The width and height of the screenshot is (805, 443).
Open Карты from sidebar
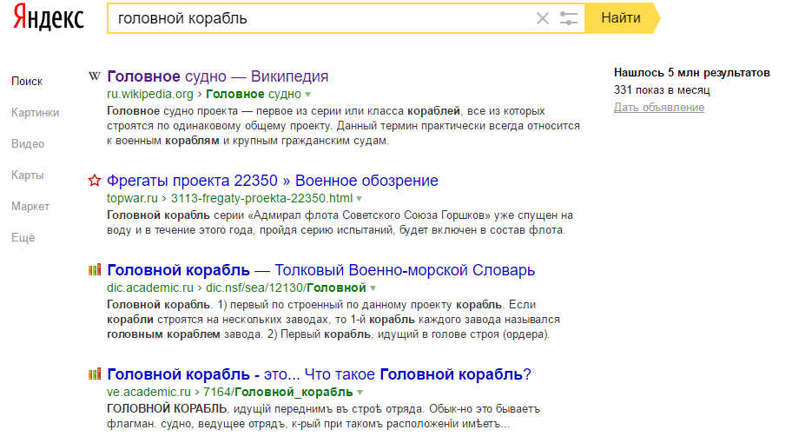(x=27, y=175)
